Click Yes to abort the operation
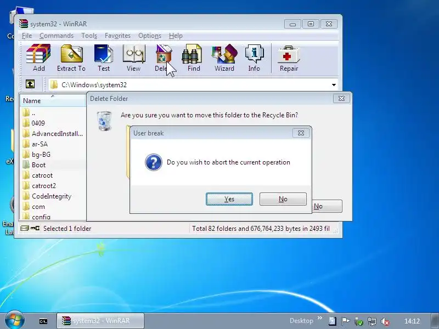Viewport: 439px width, 329px height. pyautogui.click(x=229, y=199)
